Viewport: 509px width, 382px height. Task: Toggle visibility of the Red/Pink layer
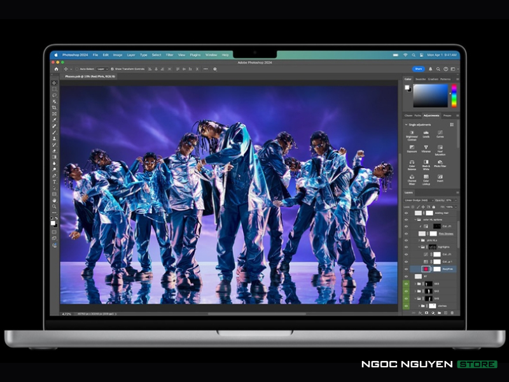pos(407,269)
